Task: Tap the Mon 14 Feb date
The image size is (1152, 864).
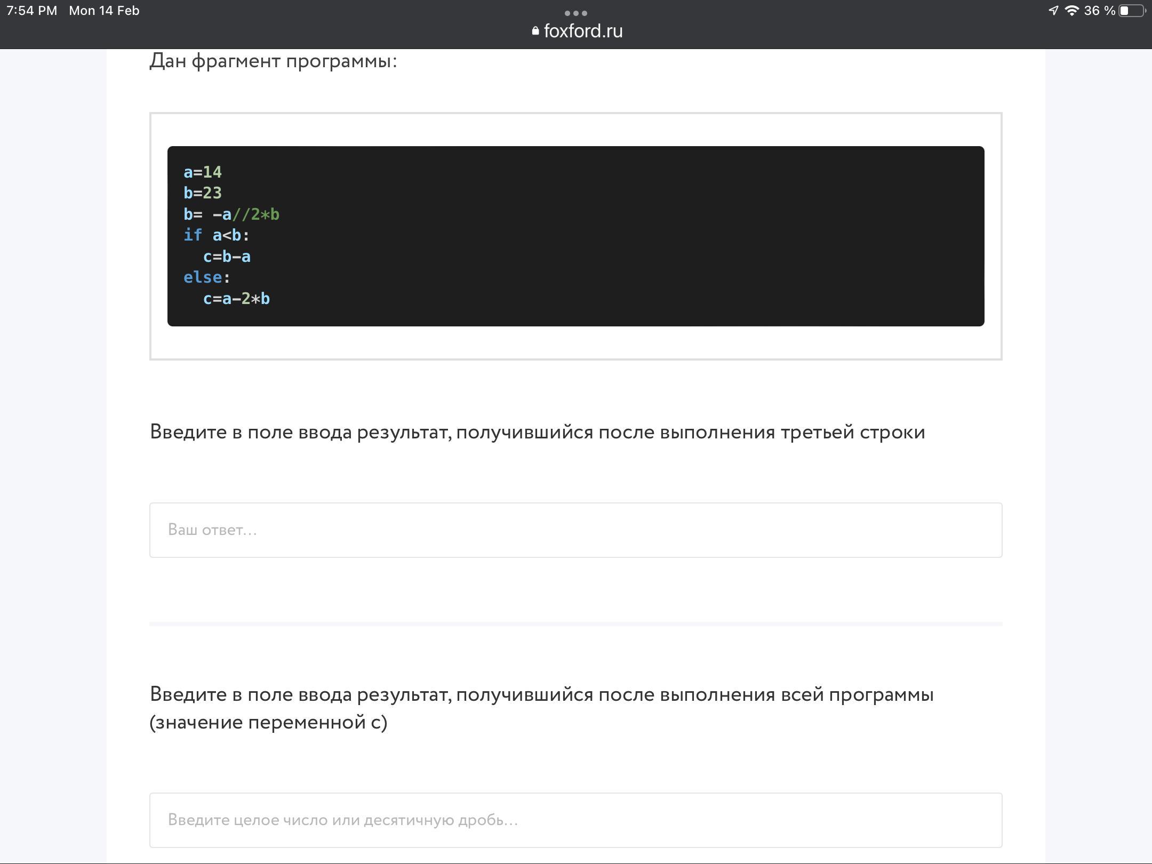Action: pyautogui.click(x=104, y=11)
